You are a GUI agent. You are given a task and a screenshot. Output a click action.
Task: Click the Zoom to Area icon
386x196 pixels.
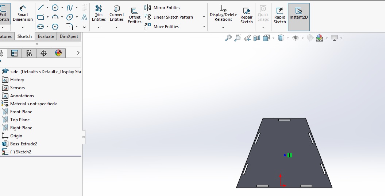(x=238, y=38)
